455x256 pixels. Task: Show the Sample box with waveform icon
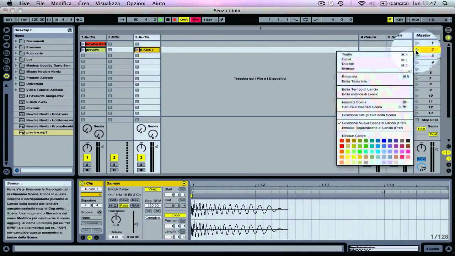90,238
